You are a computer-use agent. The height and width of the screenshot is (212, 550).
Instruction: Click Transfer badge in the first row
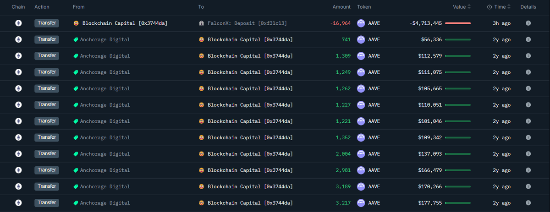pyautogui.click(x=47, y=23)
